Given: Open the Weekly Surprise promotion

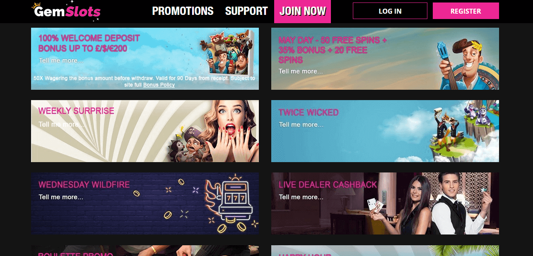Looking at the screenshot, I should (76, 111).
